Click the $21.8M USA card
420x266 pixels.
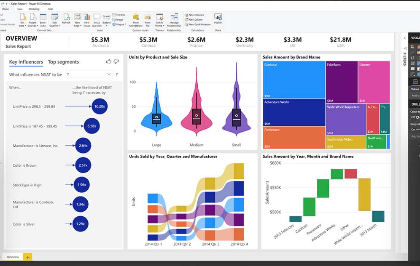tap(340, 42)
